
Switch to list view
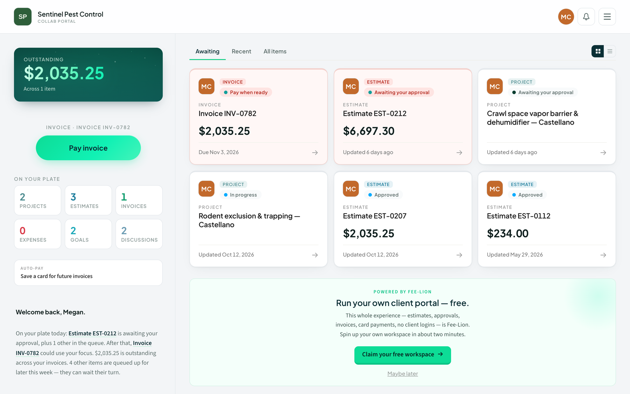point(610,51)
